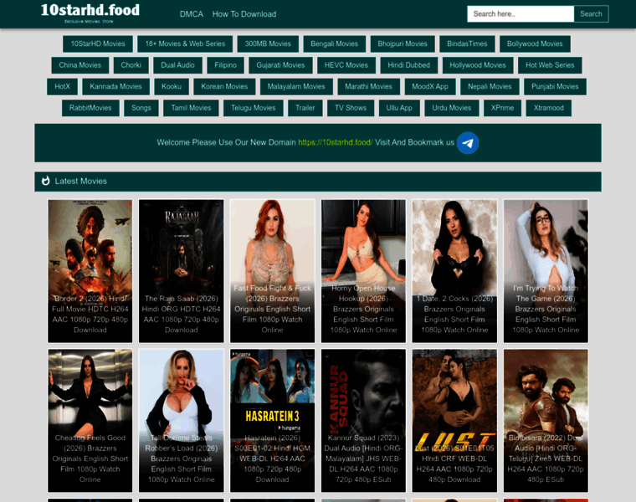This screenshot has height=502, width=636.
Task: Open the Ullu App category
Action: click(x=399, y=108)
